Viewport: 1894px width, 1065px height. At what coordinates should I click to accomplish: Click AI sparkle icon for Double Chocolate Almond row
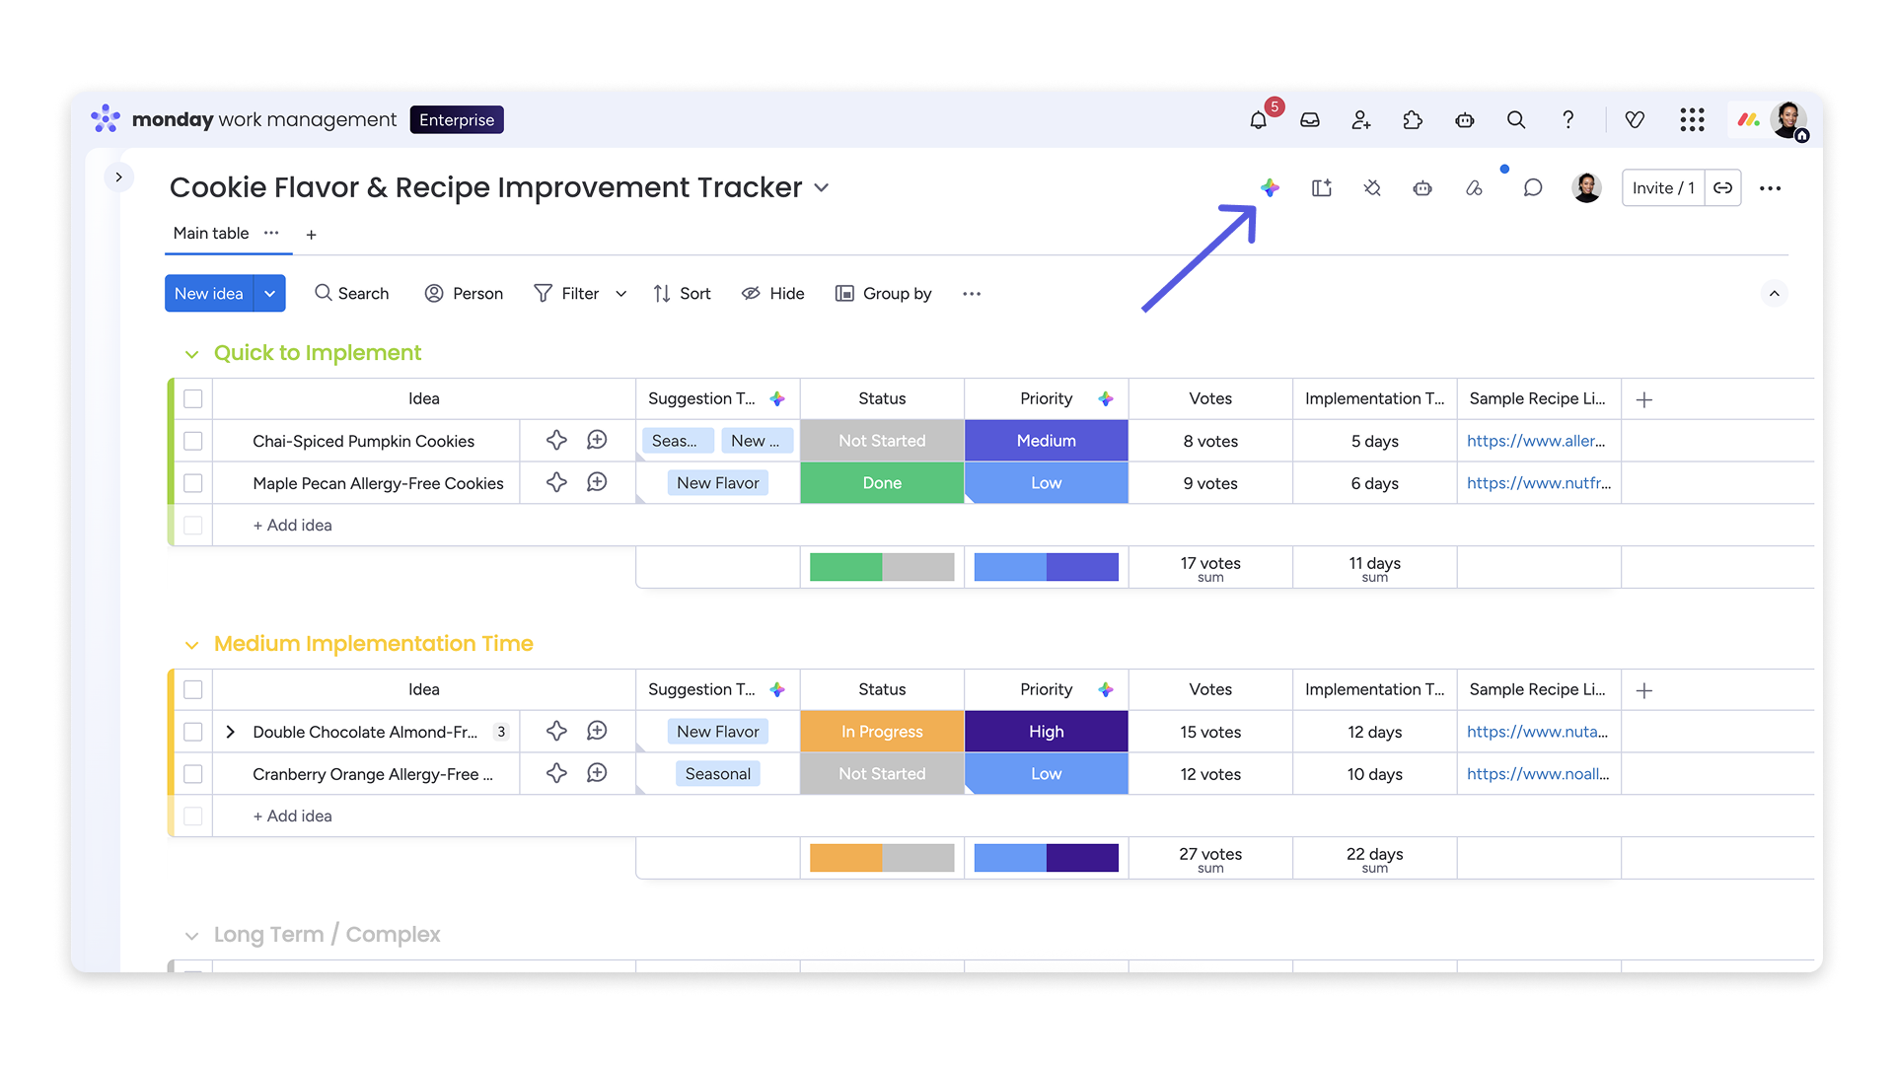point(556,731)
